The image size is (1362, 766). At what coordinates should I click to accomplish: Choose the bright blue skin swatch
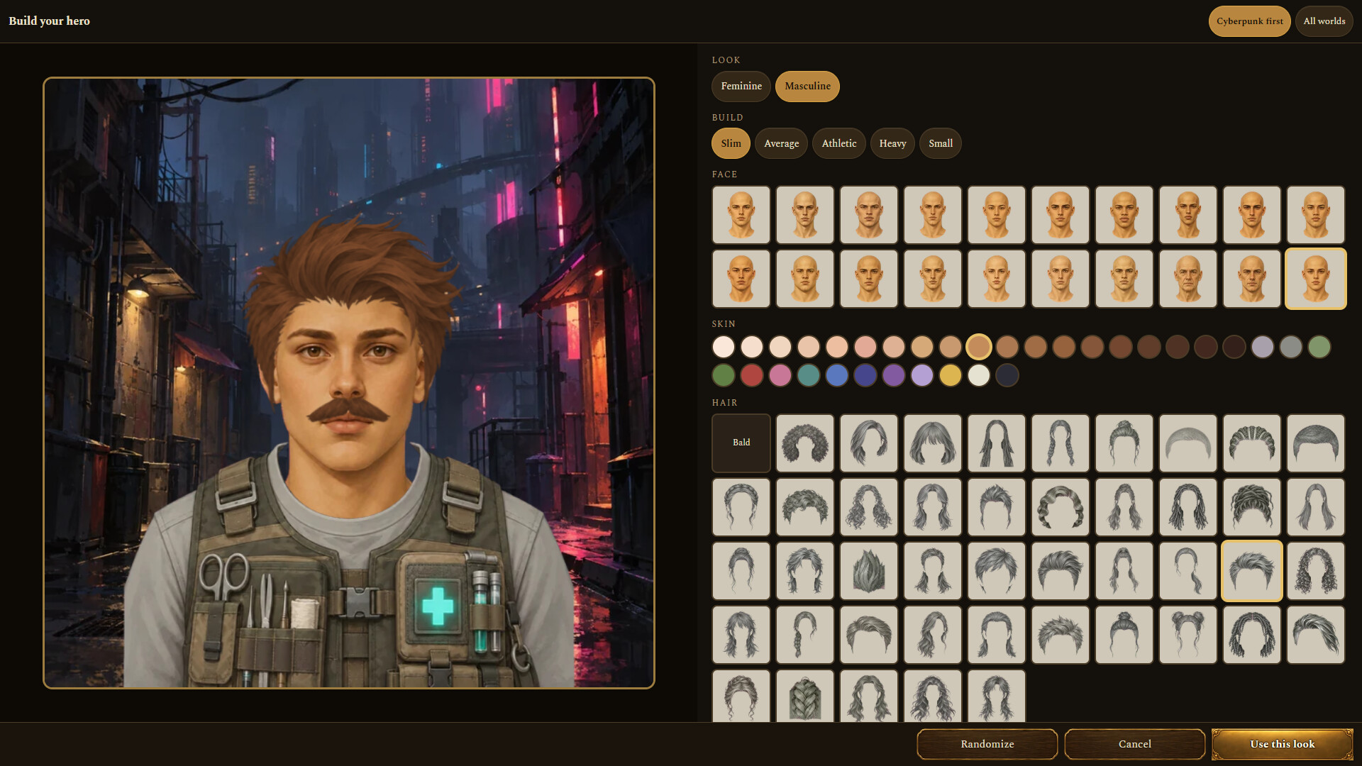837,375
